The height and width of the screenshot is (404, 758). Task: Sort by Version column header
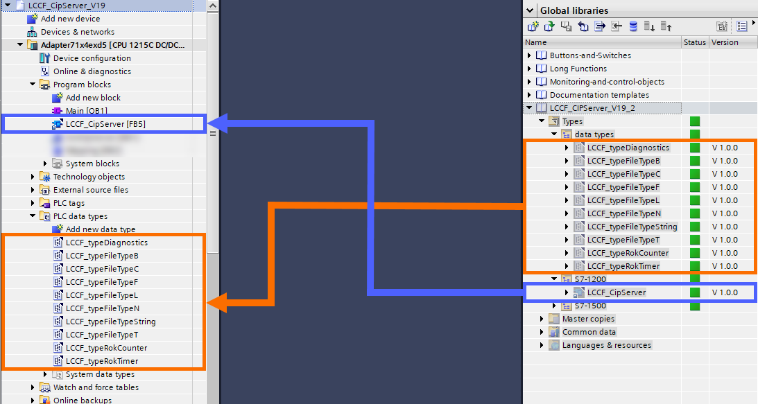[x=733, y=42]
